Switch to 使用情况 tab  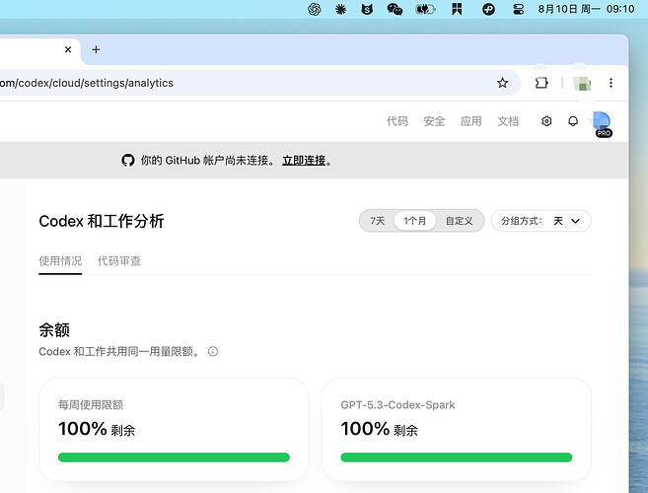point(60,261)
